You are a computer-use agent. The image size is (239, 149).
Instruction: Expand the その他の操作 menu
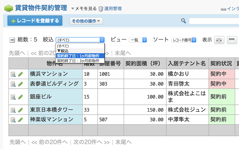(x=86, y=21)
